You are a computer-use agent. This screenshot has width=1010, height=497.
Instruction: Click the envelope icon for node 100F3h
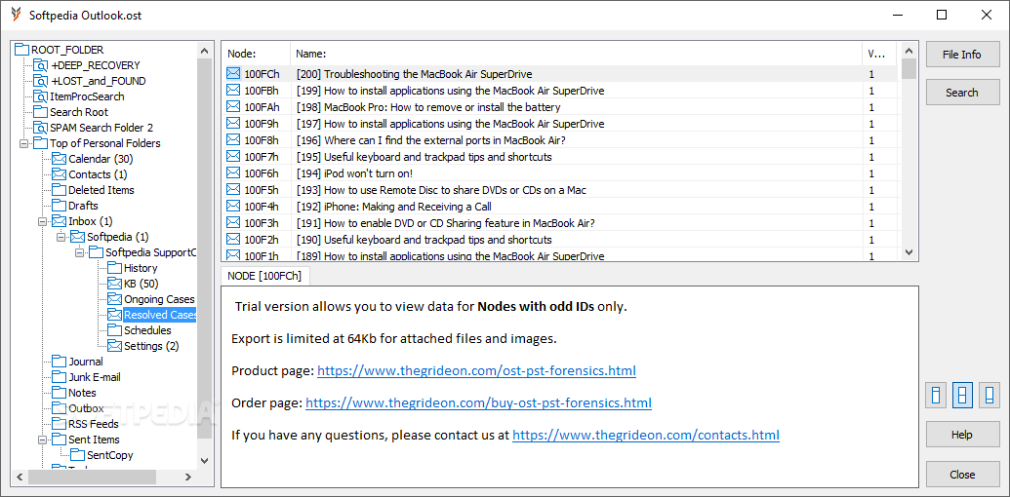pos(233,223)
